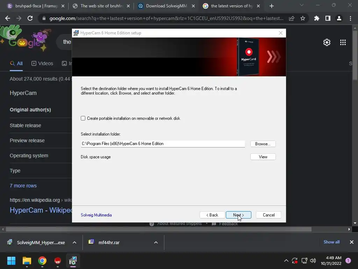Bookmark this page with the star
358x269 pixels.
pyautogui.click(x=303, y=18)
